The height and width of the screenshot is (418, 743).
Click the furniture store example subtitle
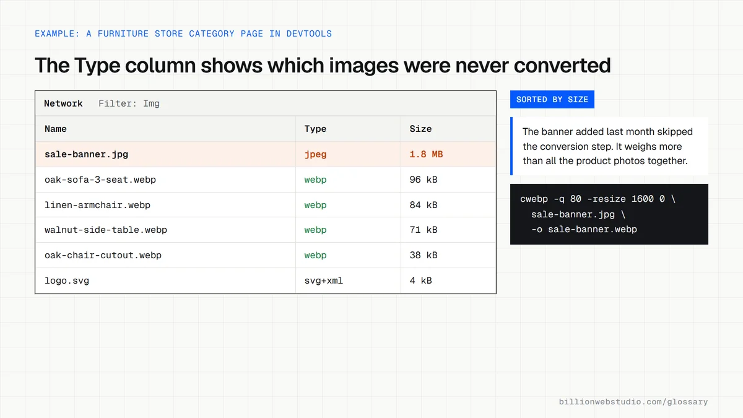(183, 33)
